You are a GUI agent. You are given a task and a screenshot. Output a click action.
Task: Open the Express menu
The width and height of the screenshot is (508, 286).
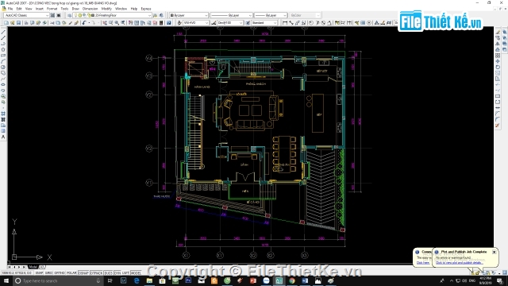[146, 9]
